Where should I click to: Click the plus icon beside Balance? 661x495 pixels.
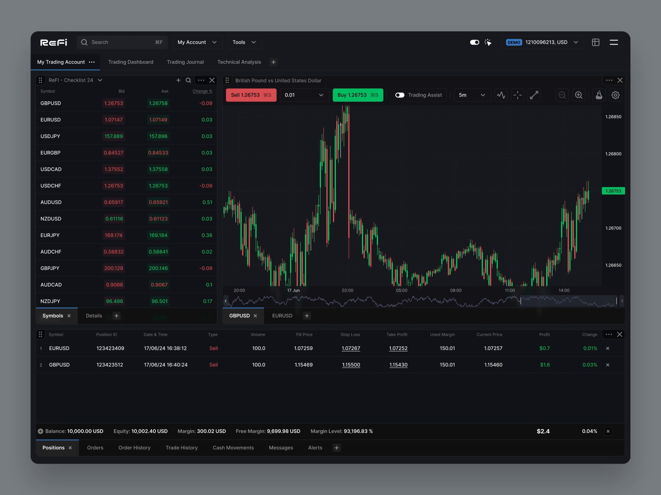pos(40,431)
